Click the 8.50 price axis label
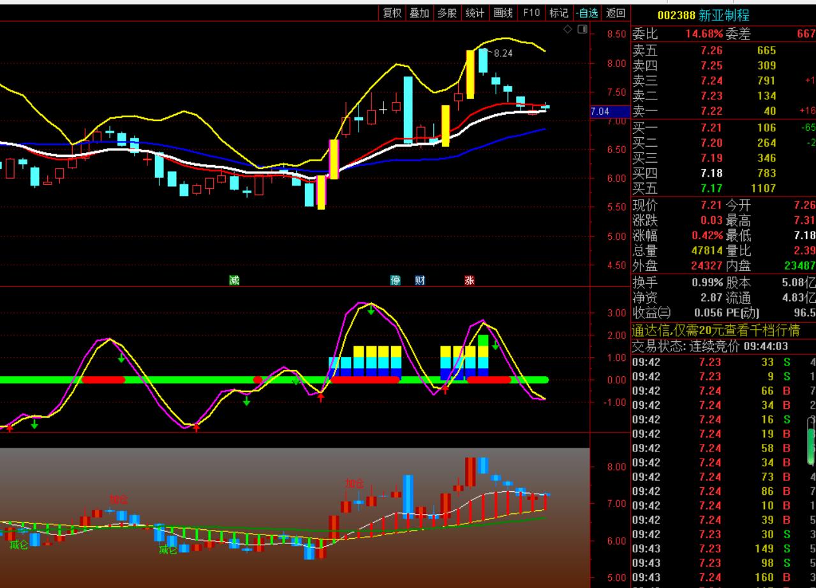Viewport: 816px width, 588px height. (616, 34)
